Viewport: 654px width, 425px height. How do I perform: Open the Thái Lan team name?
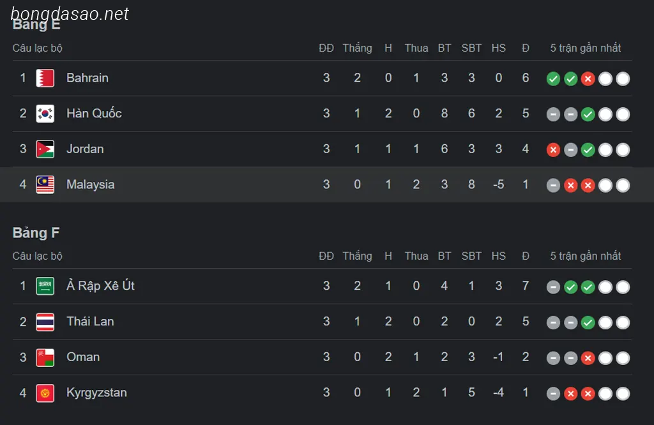tap(90, 321)
